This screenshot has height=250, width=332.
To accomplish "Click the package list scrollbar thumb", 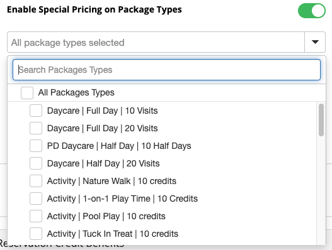I will pos(321,120).
